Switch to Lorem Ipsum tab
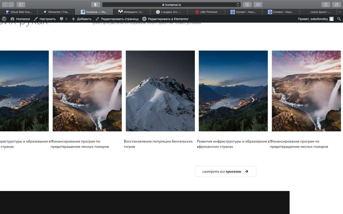343x214 pixels. [319, 12]
